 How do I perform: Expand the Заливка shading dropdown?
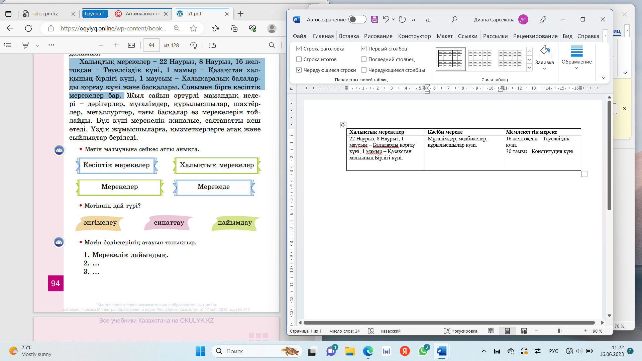coord(544,69)
